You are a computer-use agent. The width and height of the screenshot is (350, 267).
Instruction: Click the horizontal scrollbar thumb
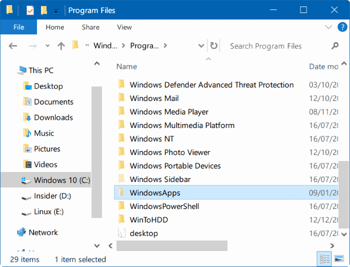coord(172,246)
